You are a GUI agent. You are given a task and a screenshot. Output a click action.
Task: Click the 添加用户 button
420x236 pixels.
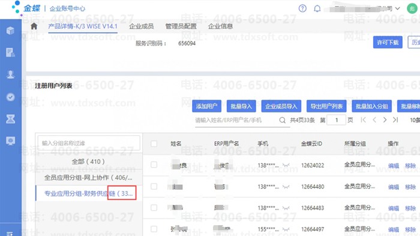click(x=206, y=106)
